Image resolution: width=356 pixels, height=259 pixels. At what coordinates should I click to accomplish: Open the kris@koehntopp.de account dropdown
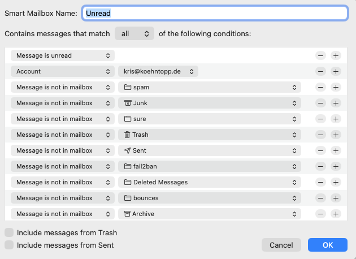point(158,72)
